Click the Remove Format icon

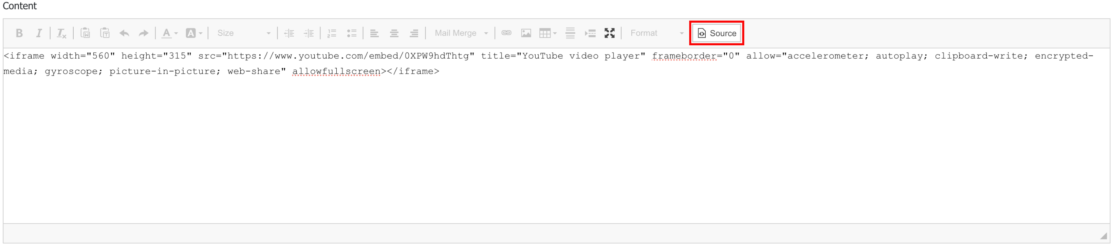coord(62,33)
